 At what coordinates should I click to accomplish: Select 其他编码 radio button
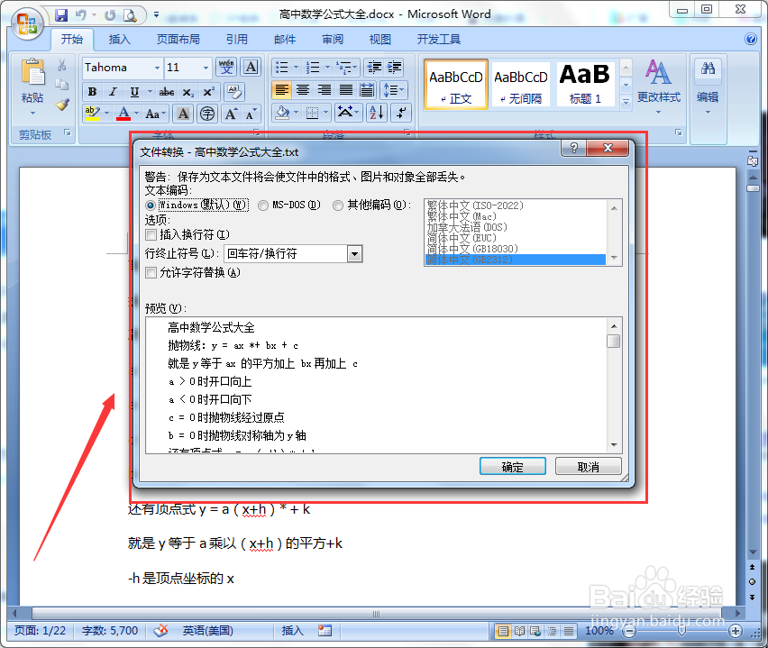click(x=338, y=205)
